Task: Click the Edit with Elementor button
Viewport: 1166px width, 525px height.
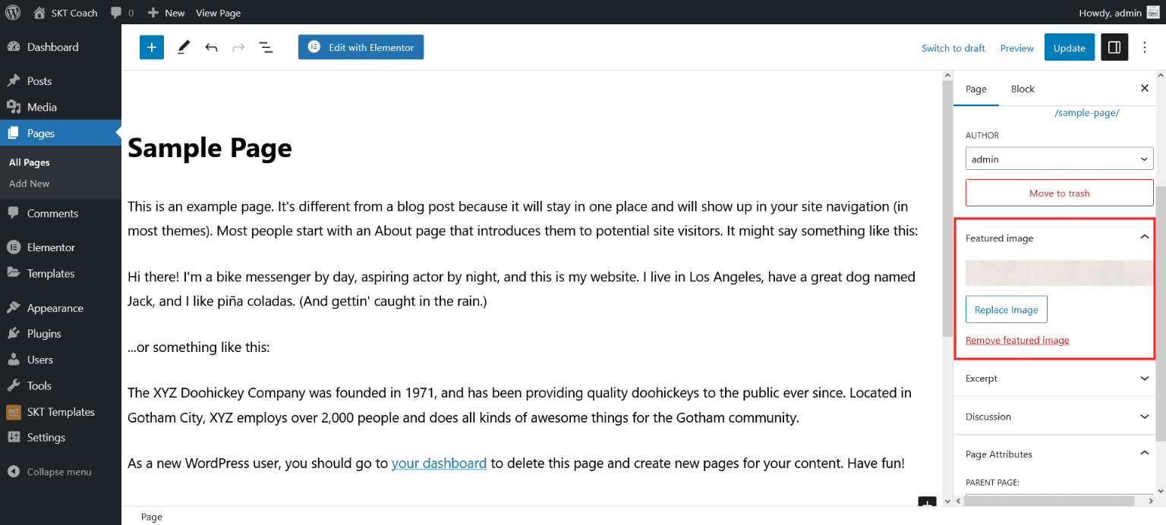Action: click(x=361, y=47)
